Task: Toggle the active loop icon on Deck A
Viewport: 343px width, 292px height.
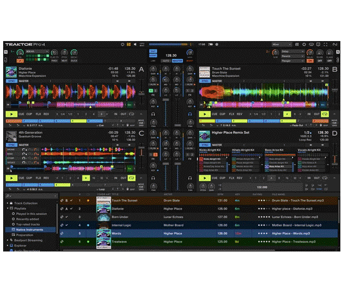Action: (131, 114)
